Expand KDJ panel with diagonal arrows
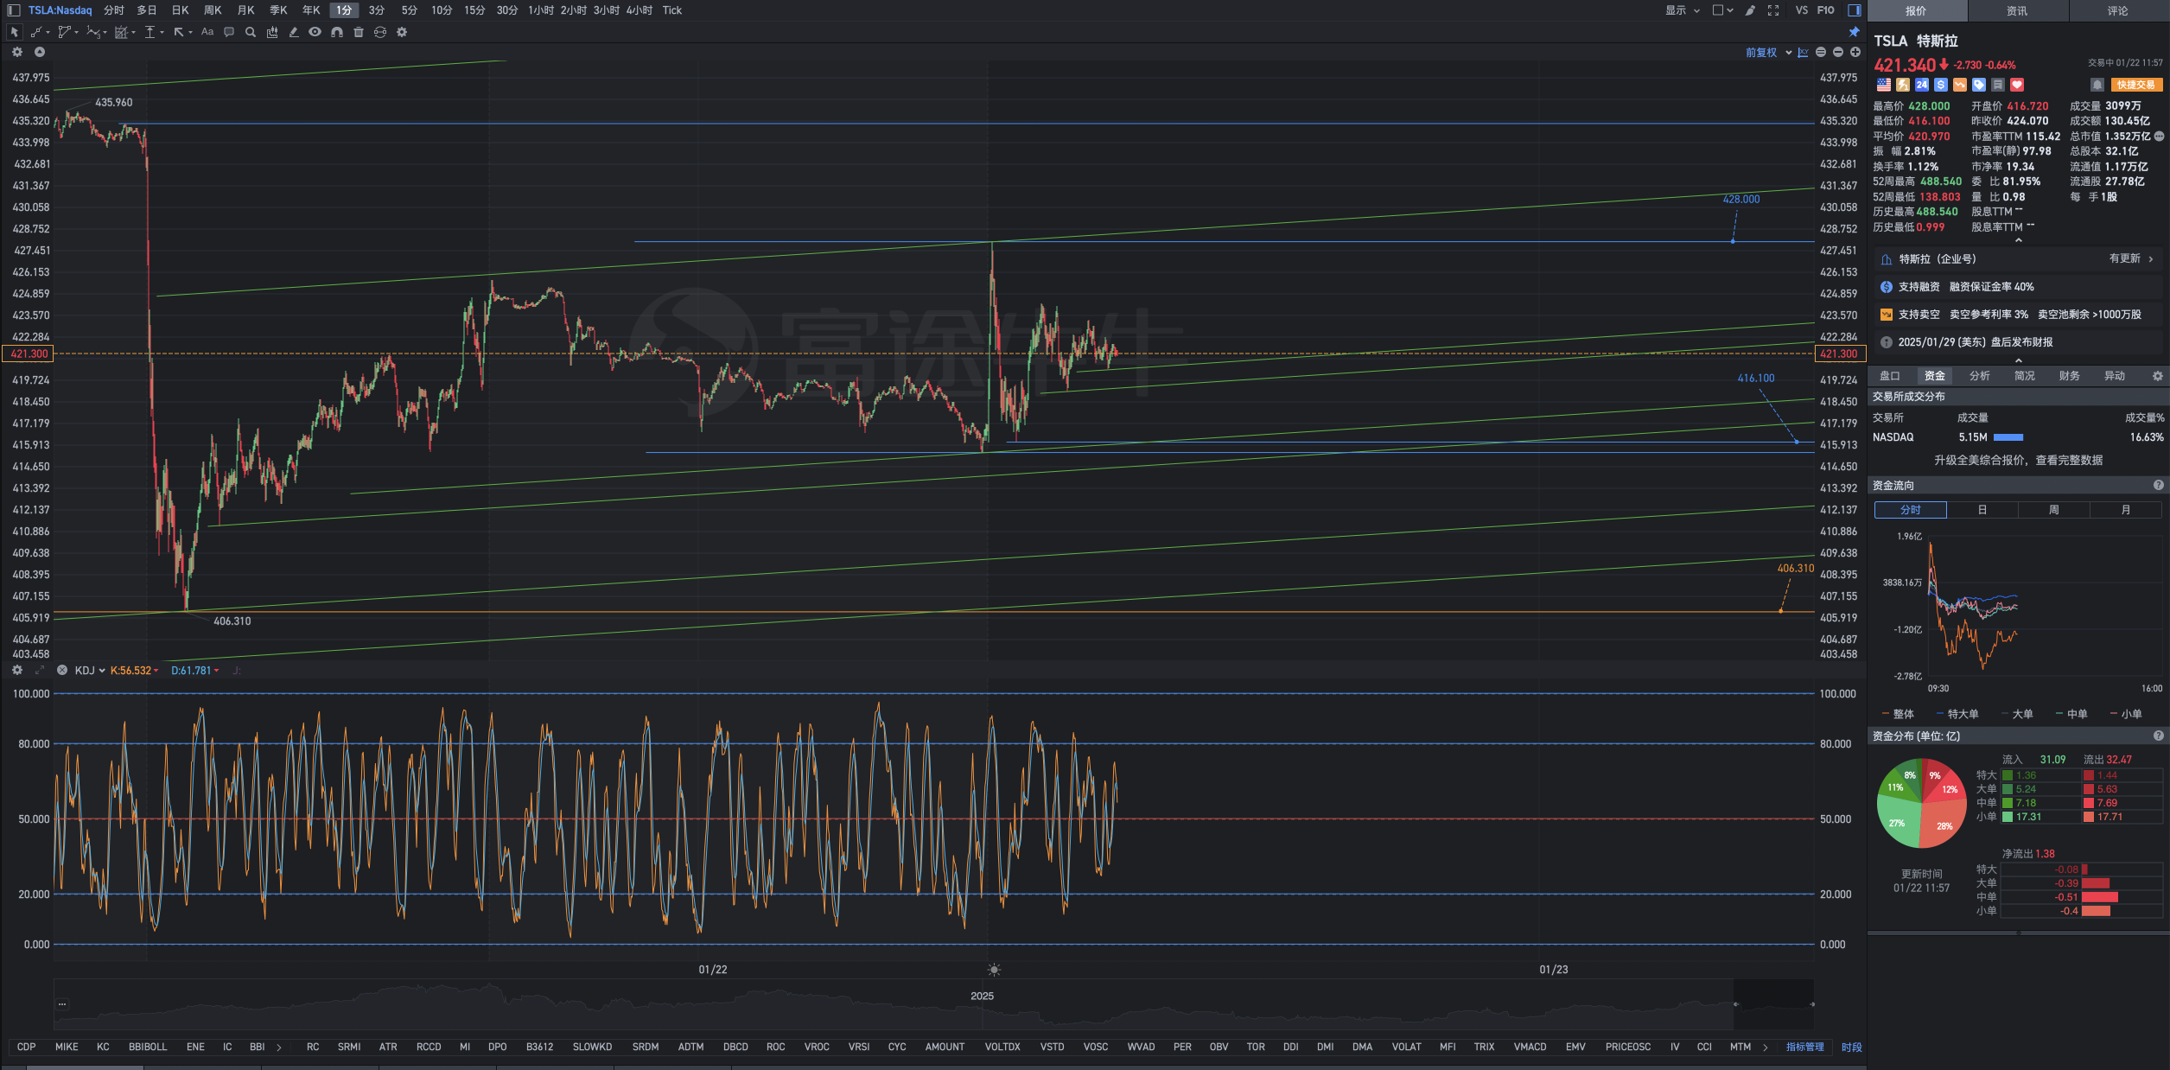The height and width of the screenshot is (1070, 2170). pyautogui.click(x=39, y=670)
